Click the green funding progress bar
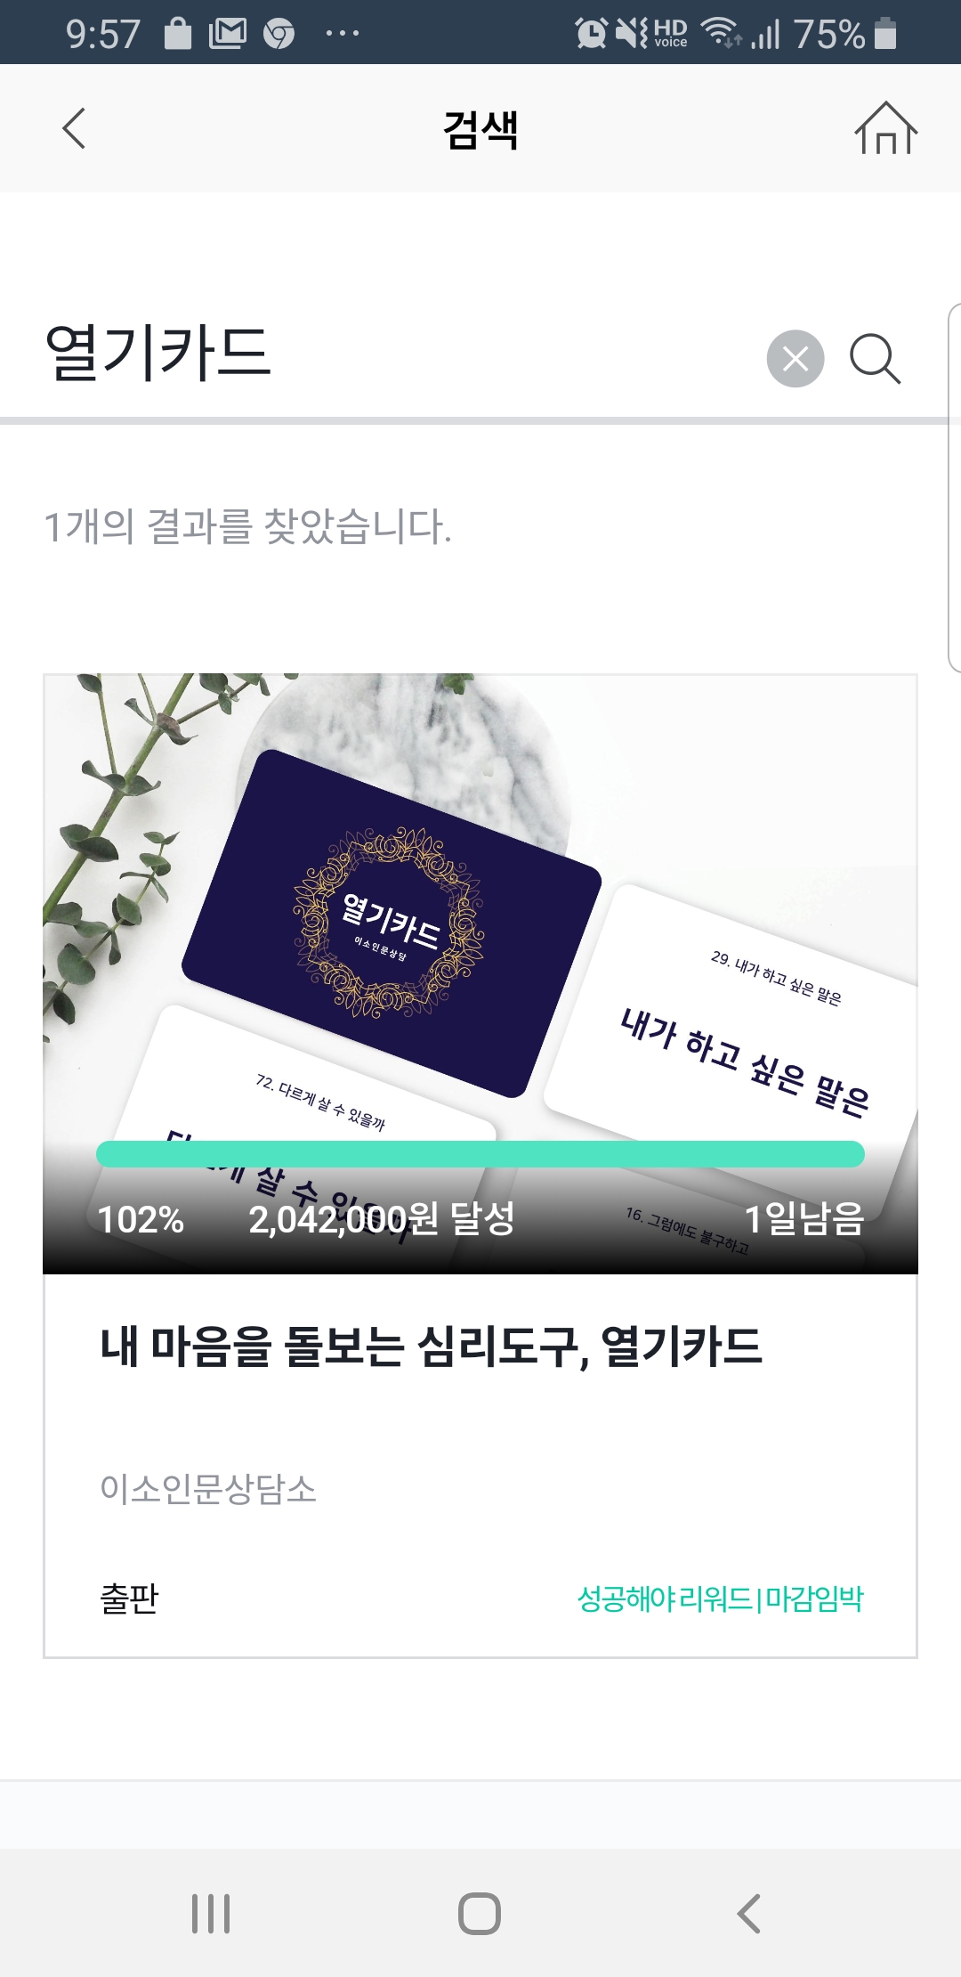This screenshot has width=961, height=1977. (x=480, y=1154)
